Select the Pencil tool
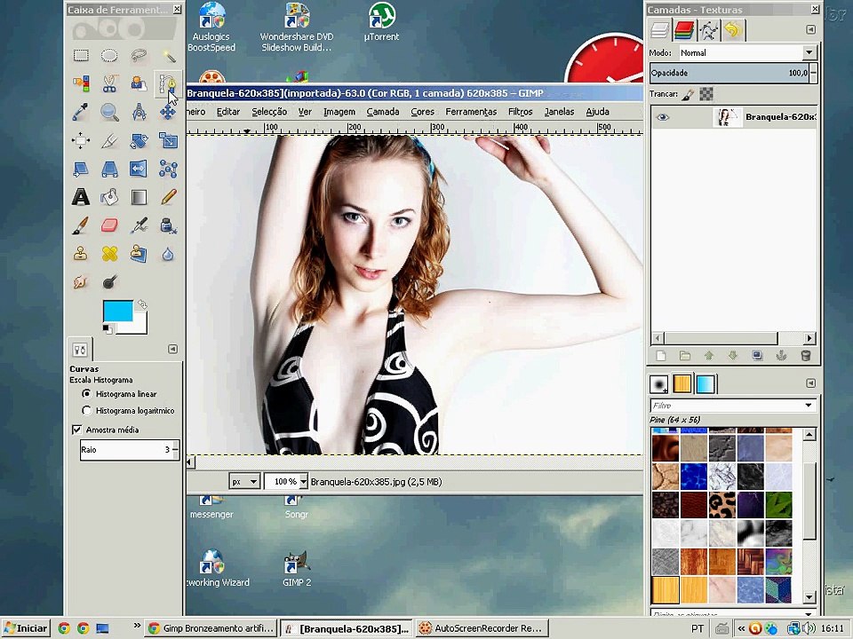This screenshot has width=853, height=639. 168,197
